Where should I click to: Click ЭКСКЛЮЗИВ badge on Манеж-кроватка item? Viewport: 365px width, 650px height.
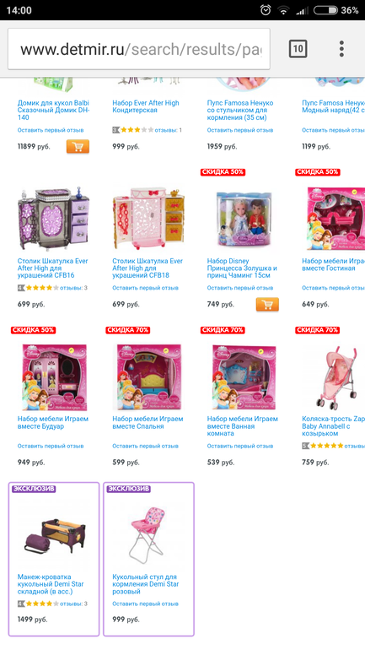tap(34, 489)
